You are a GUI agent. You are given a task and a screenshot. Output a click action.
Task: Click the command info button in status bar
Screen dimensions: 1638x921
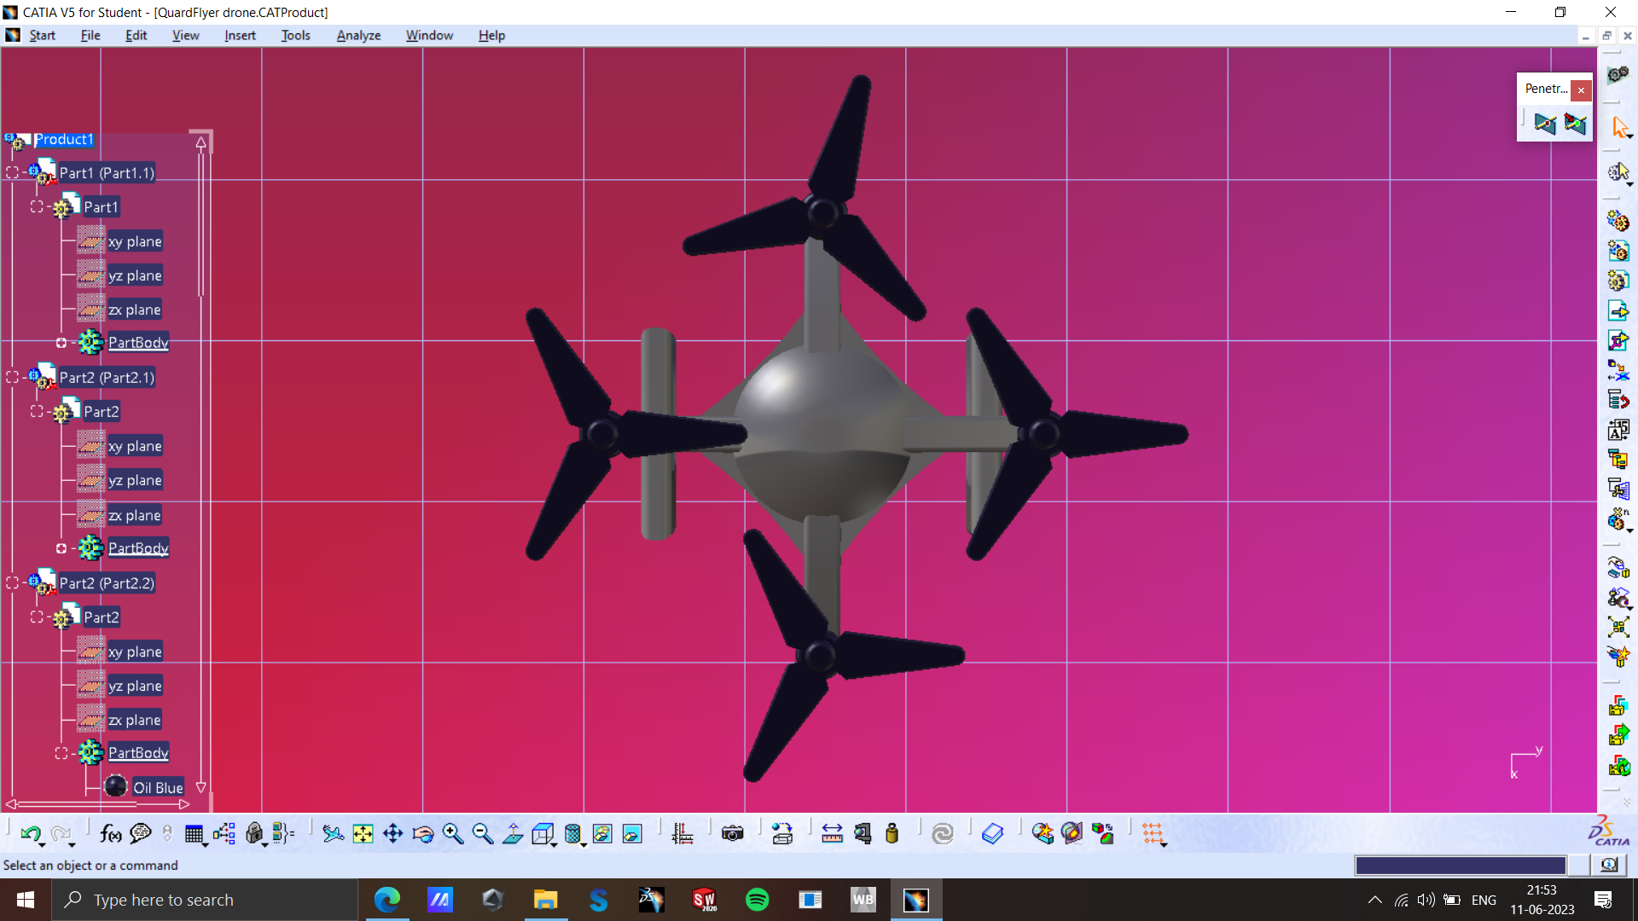1609,865
